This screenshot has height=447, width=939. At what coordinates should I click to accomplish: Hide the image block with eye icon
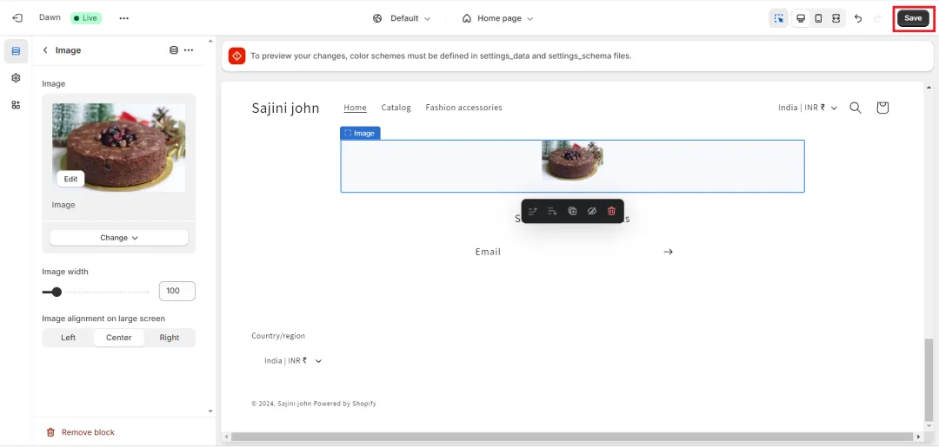[x=591, y=211]
